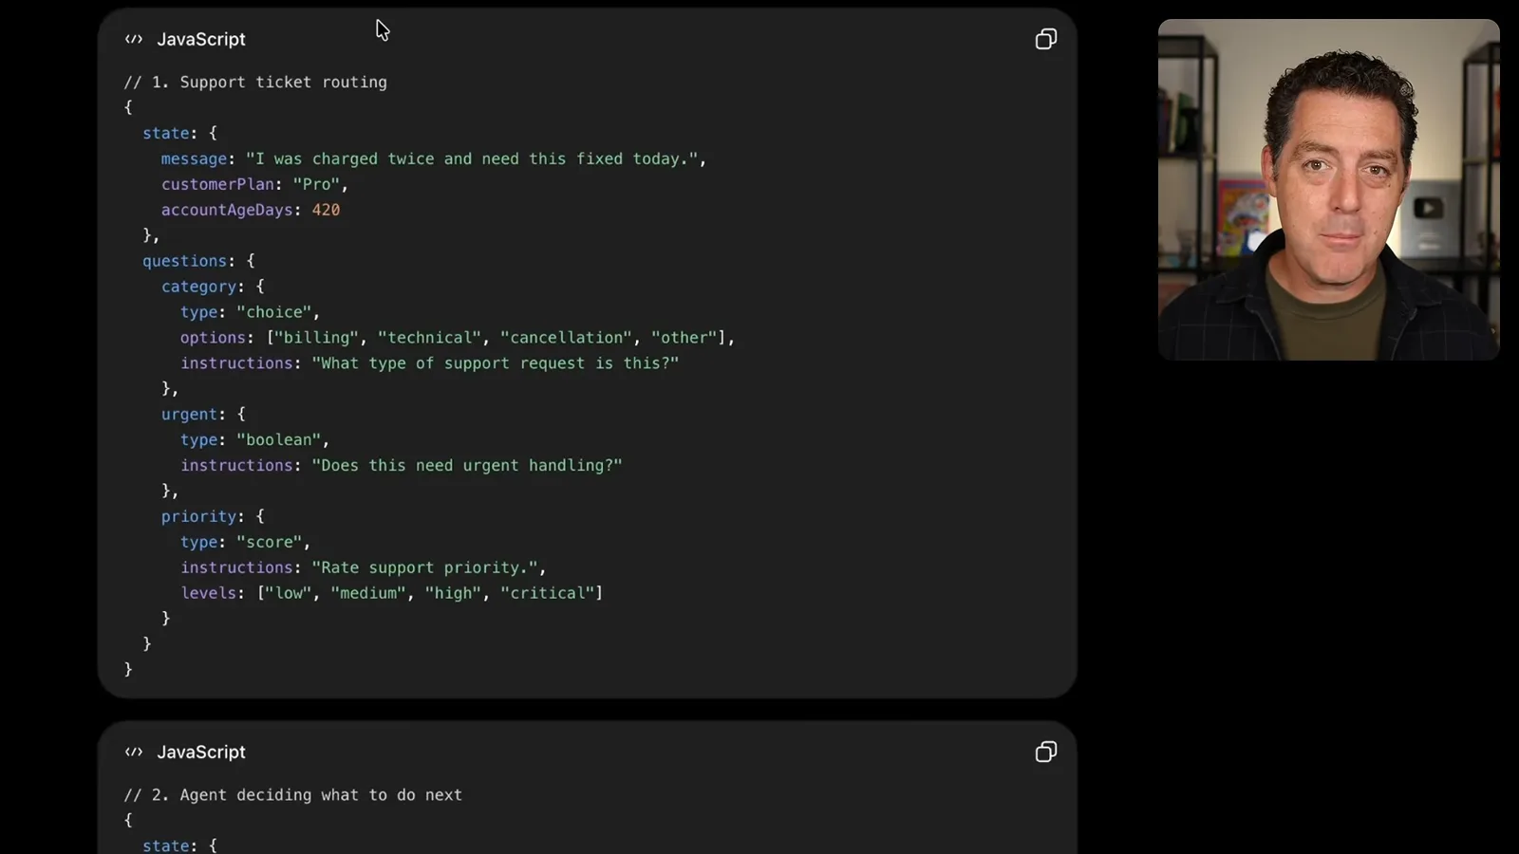This screenshot has width=1519, height=854.
Task: Copy the second JavaScript code block
Action: coord(1045,752)
